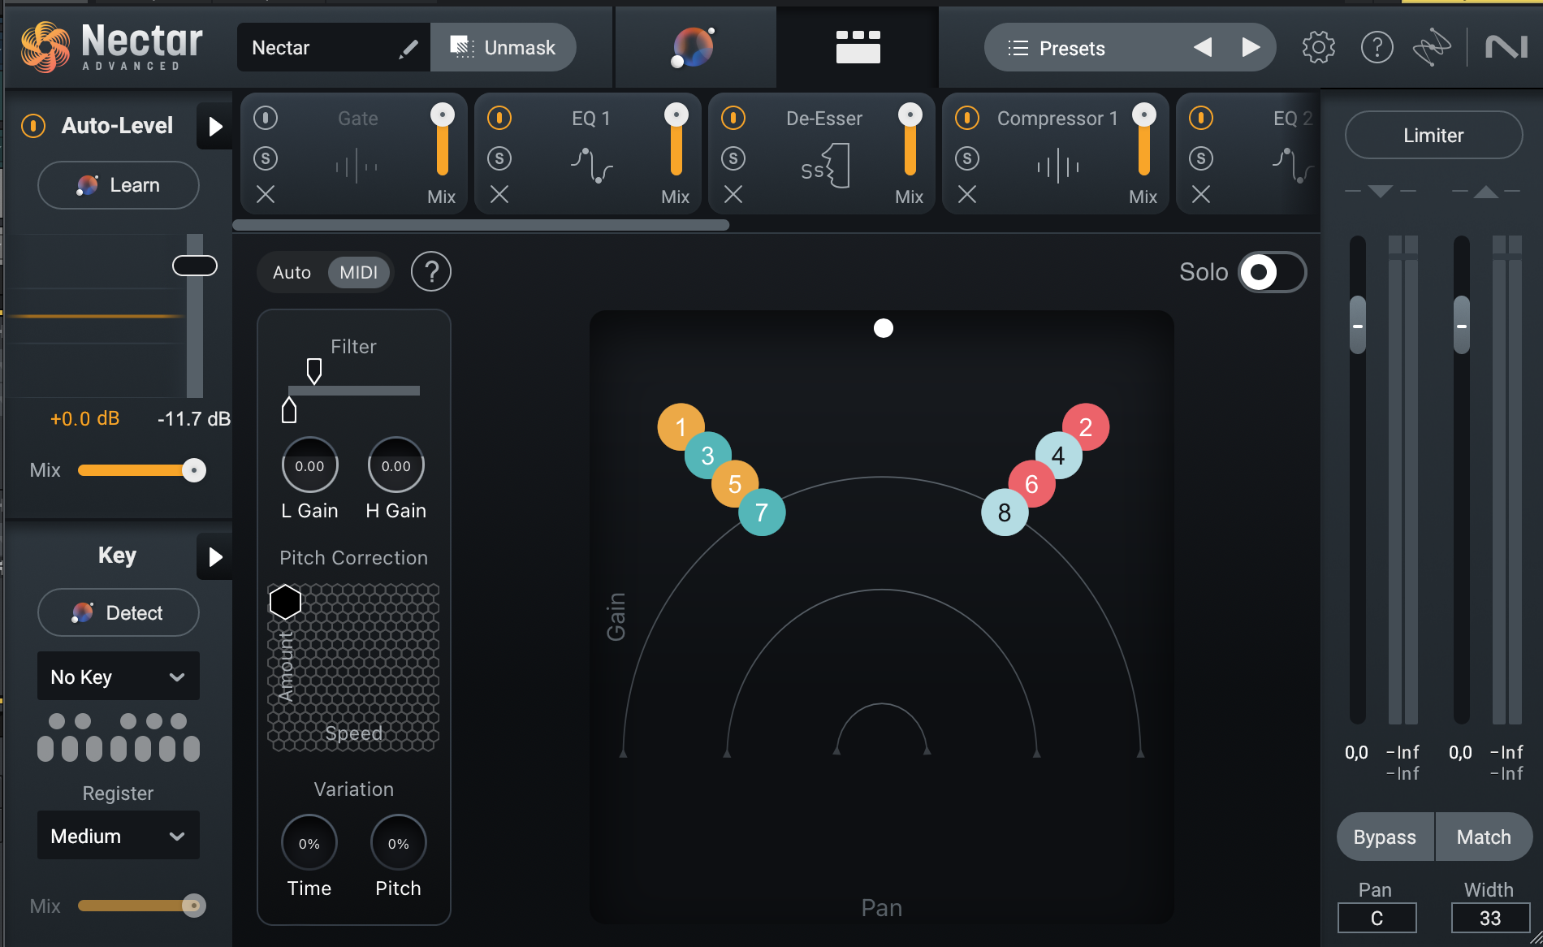This screenshot has width=1543, height=947.
Task: Click the Bypass button
Action: (1385, 837)
